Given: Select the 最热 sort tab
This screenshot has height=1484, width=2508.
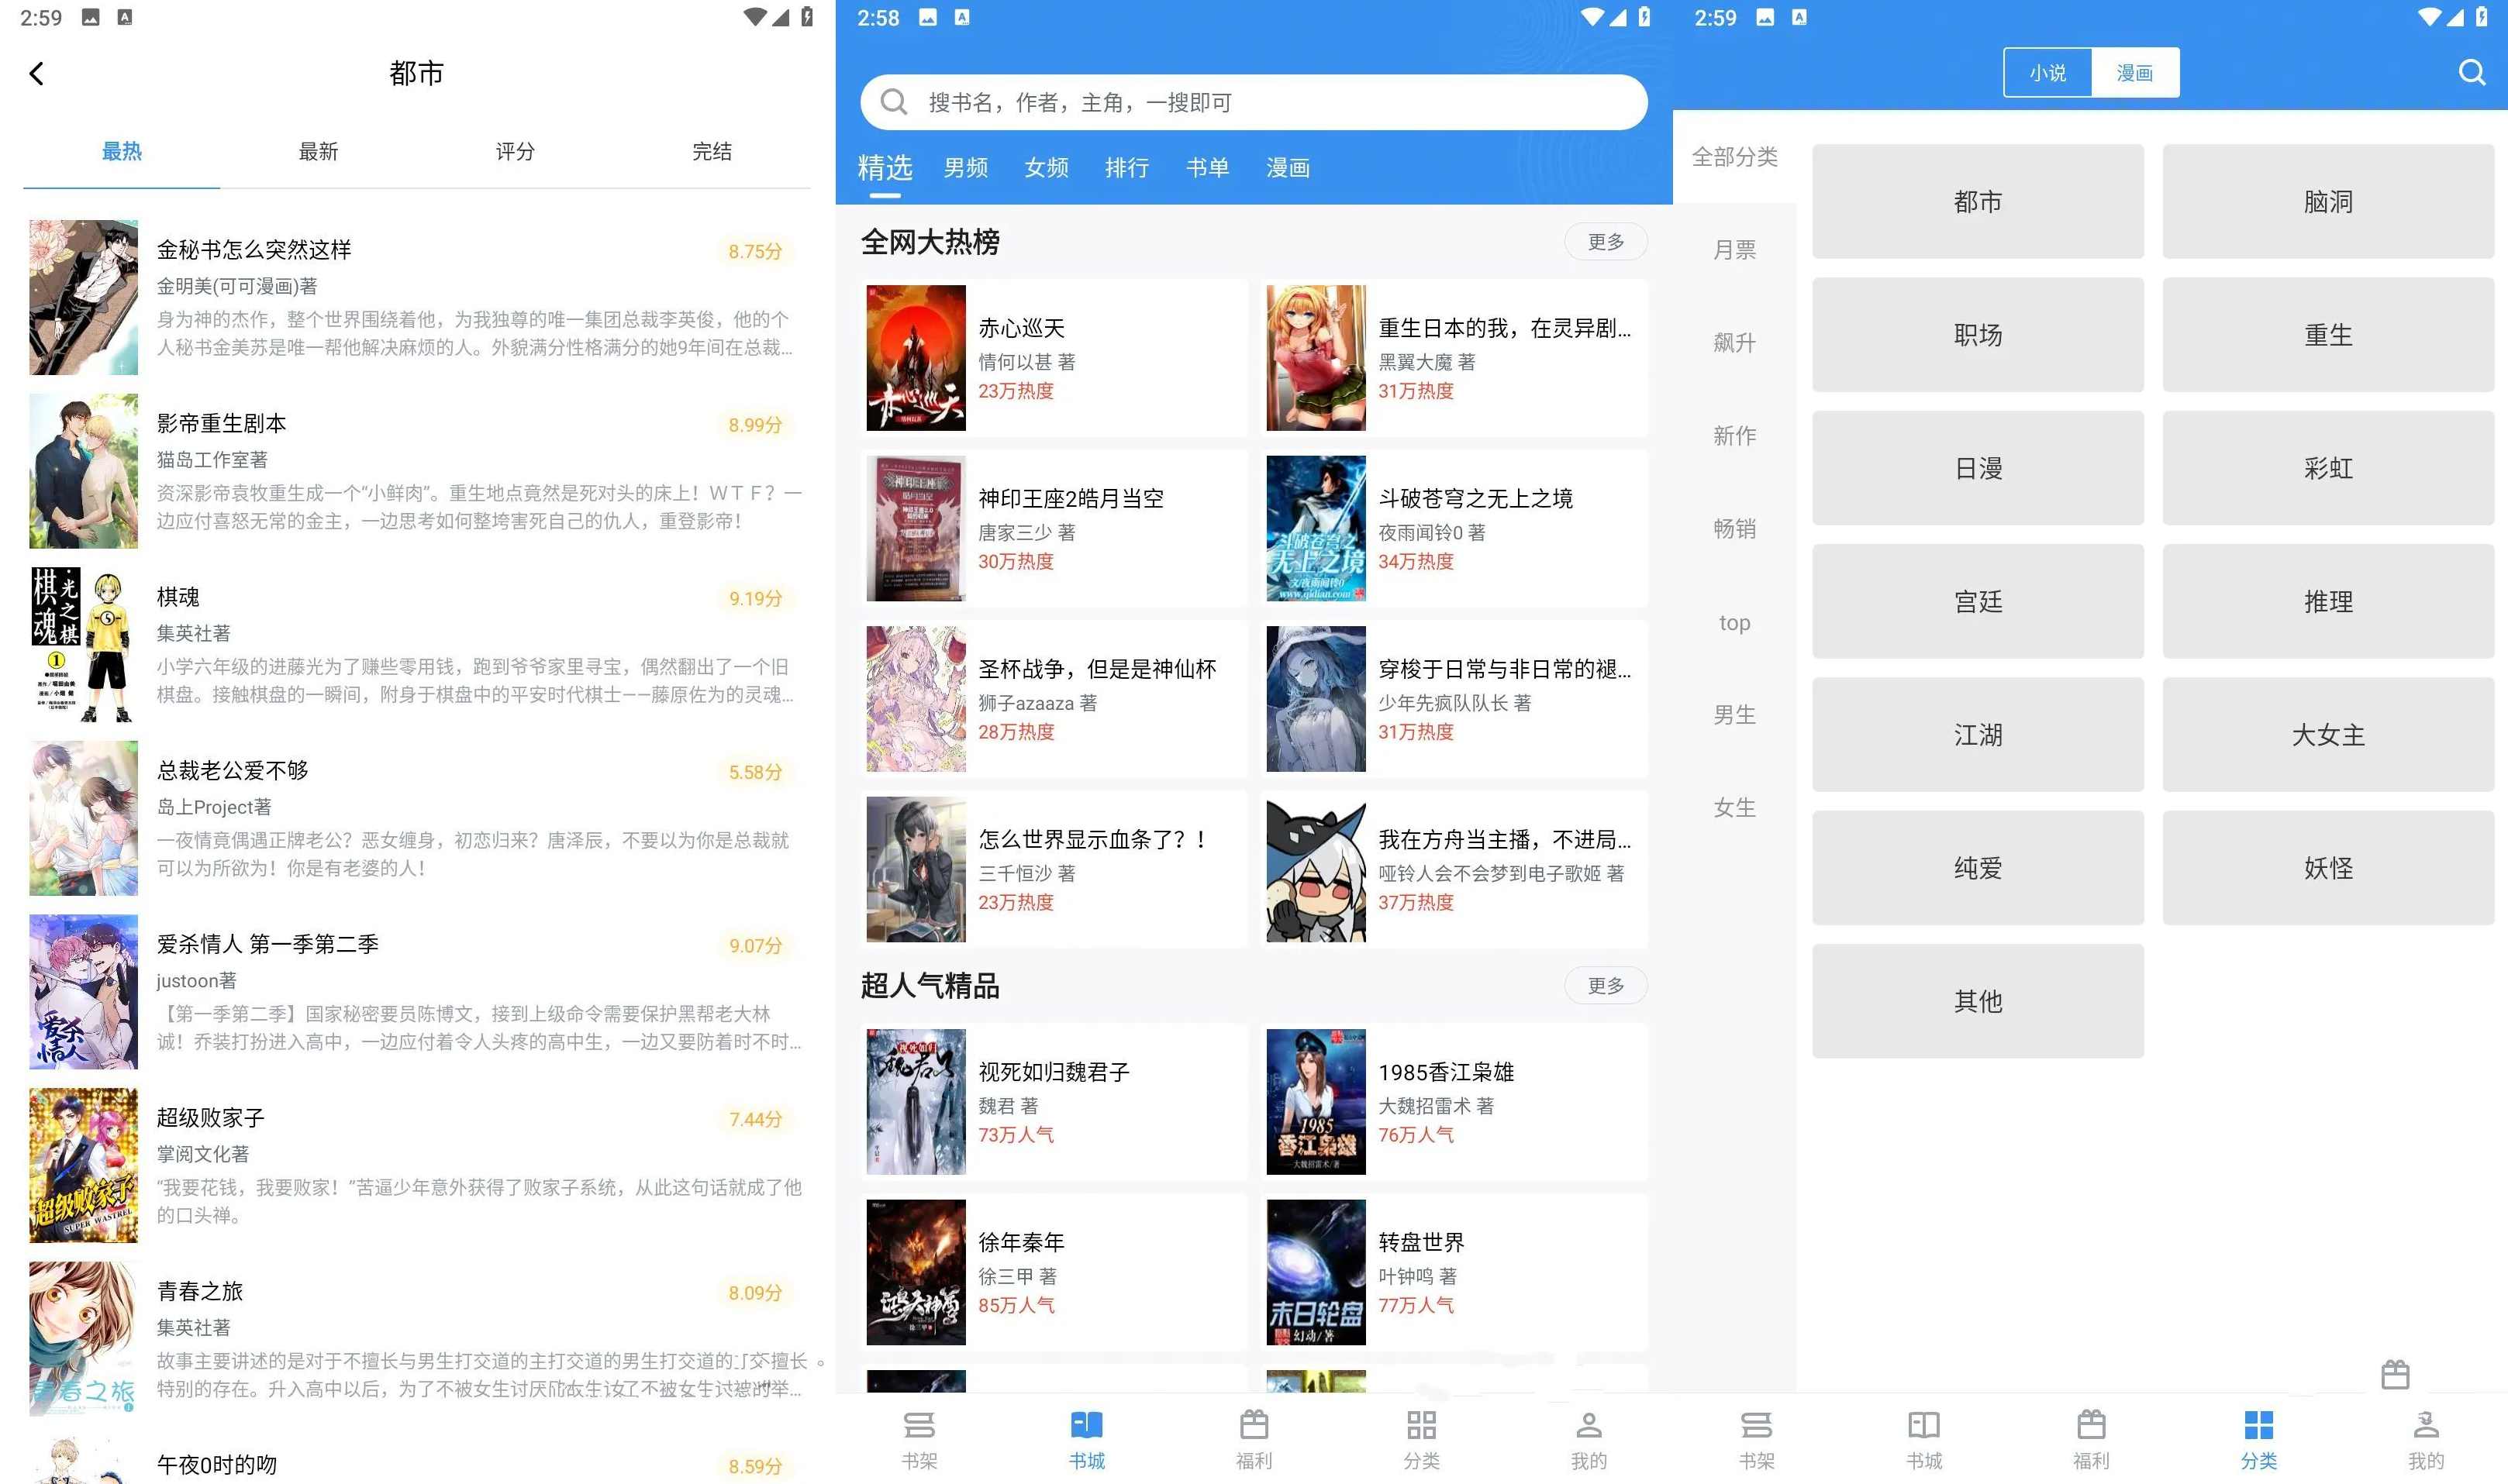Looking at the screenshot, I should click(122, 151).
